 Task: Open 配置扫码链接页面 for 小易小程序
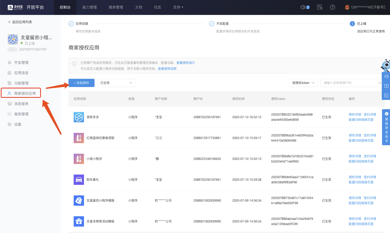pyautogui.click(x=361, y=161)
